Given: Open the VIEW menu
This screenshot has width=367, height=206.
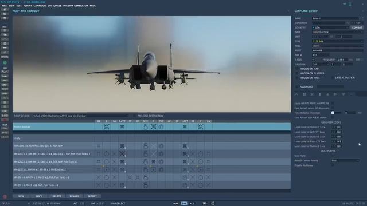Looking at the screenshot, I should 11,6.
